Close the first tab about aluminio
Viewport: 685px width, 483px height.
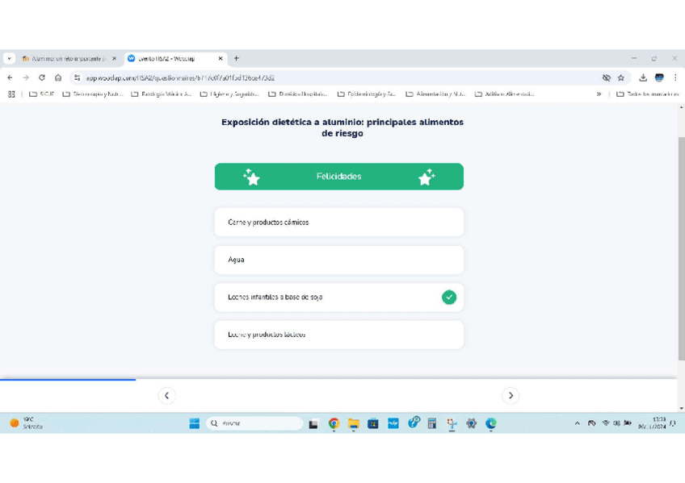114,58
